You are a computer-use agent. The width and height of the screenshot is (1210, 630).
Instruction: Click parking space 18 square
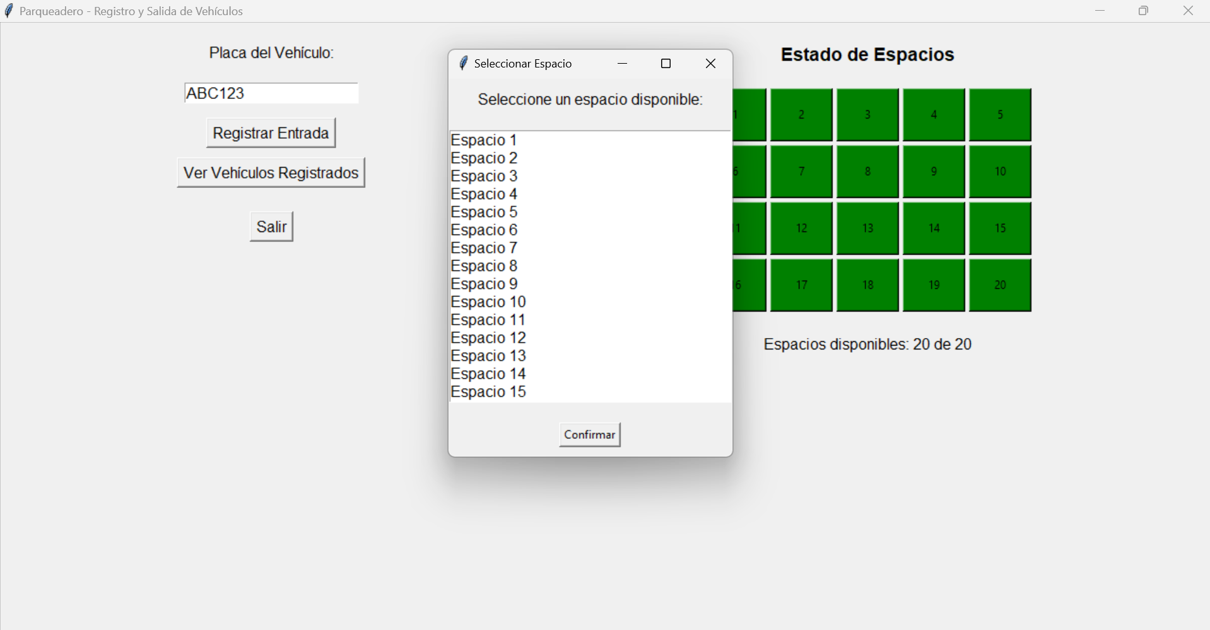pos(867,285)
